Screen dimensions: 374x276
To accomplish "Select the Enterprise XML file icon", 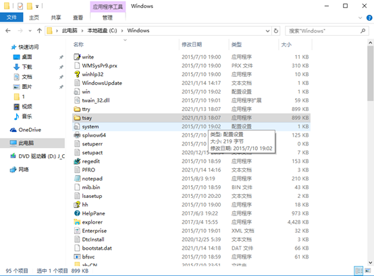I will [77, 231].
